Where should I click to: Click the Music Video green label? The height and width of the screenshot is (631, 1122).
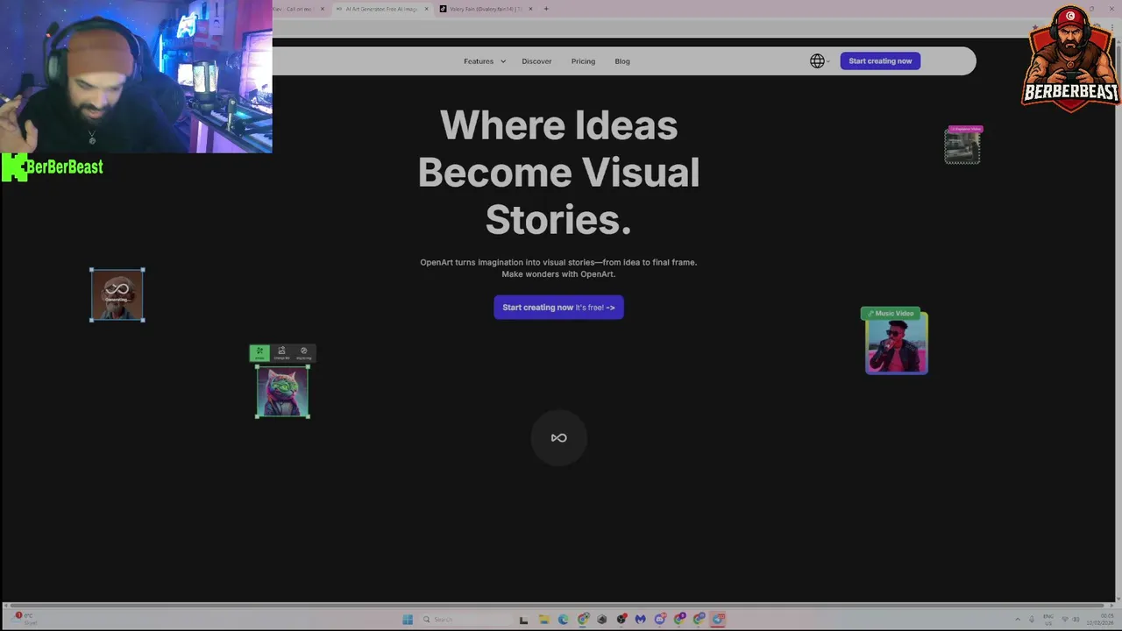coord(891,313)
